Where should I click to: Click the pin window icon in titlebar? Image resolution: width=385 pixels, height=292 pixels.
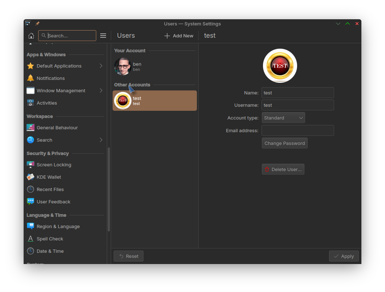[37, 24]
